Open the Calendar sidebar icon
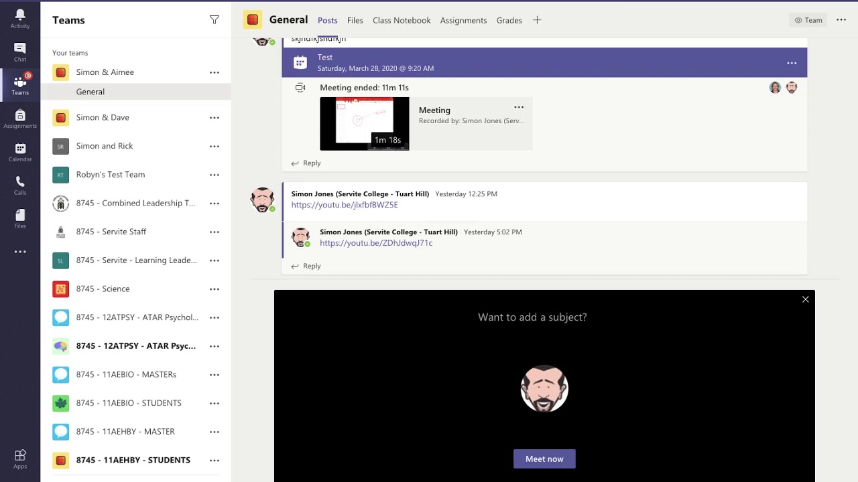 coord(20,153)
